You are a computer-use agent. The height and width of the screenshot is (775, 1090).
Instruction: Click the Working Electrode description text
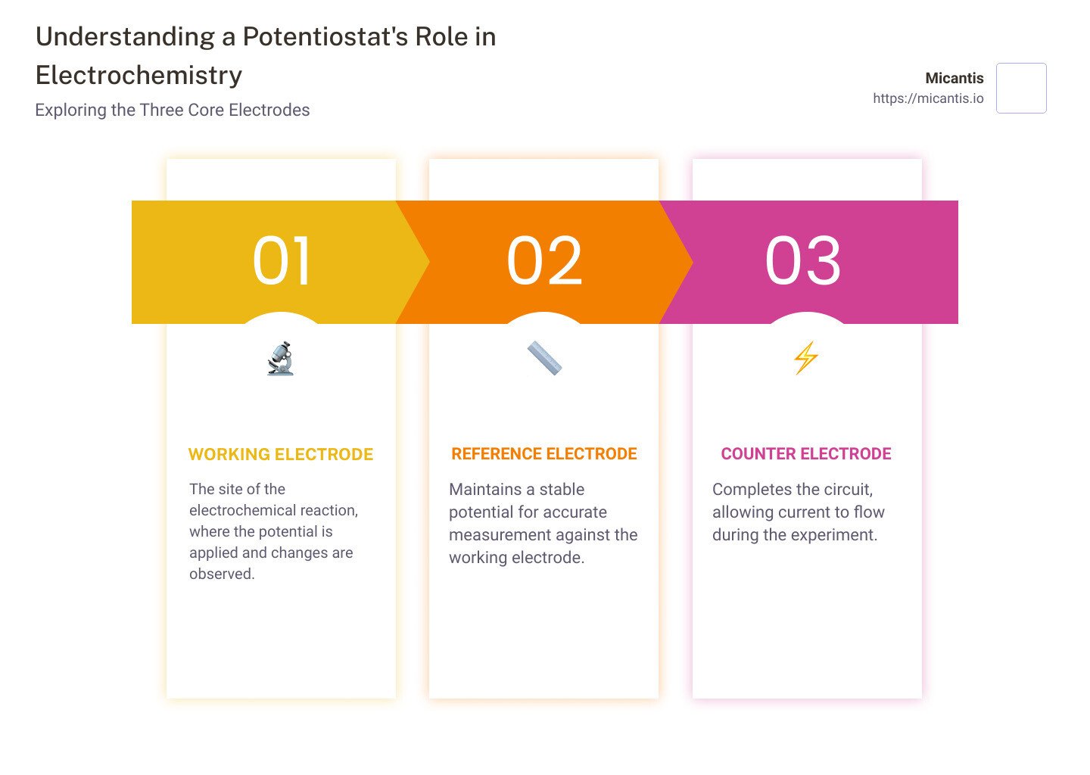[272, 531]
